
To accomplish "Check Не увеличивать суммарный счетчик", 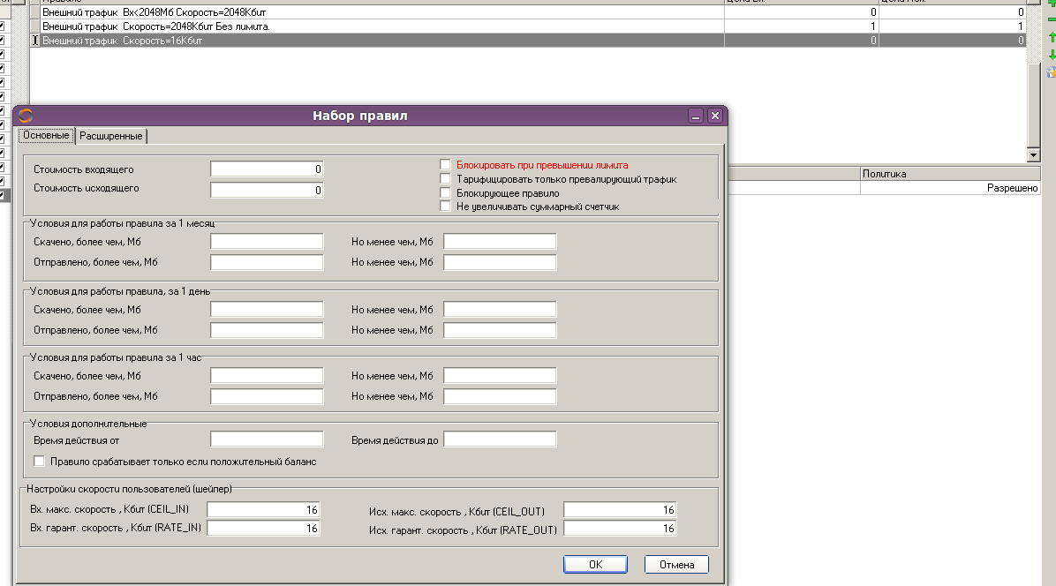I will [x=446, y=207].
